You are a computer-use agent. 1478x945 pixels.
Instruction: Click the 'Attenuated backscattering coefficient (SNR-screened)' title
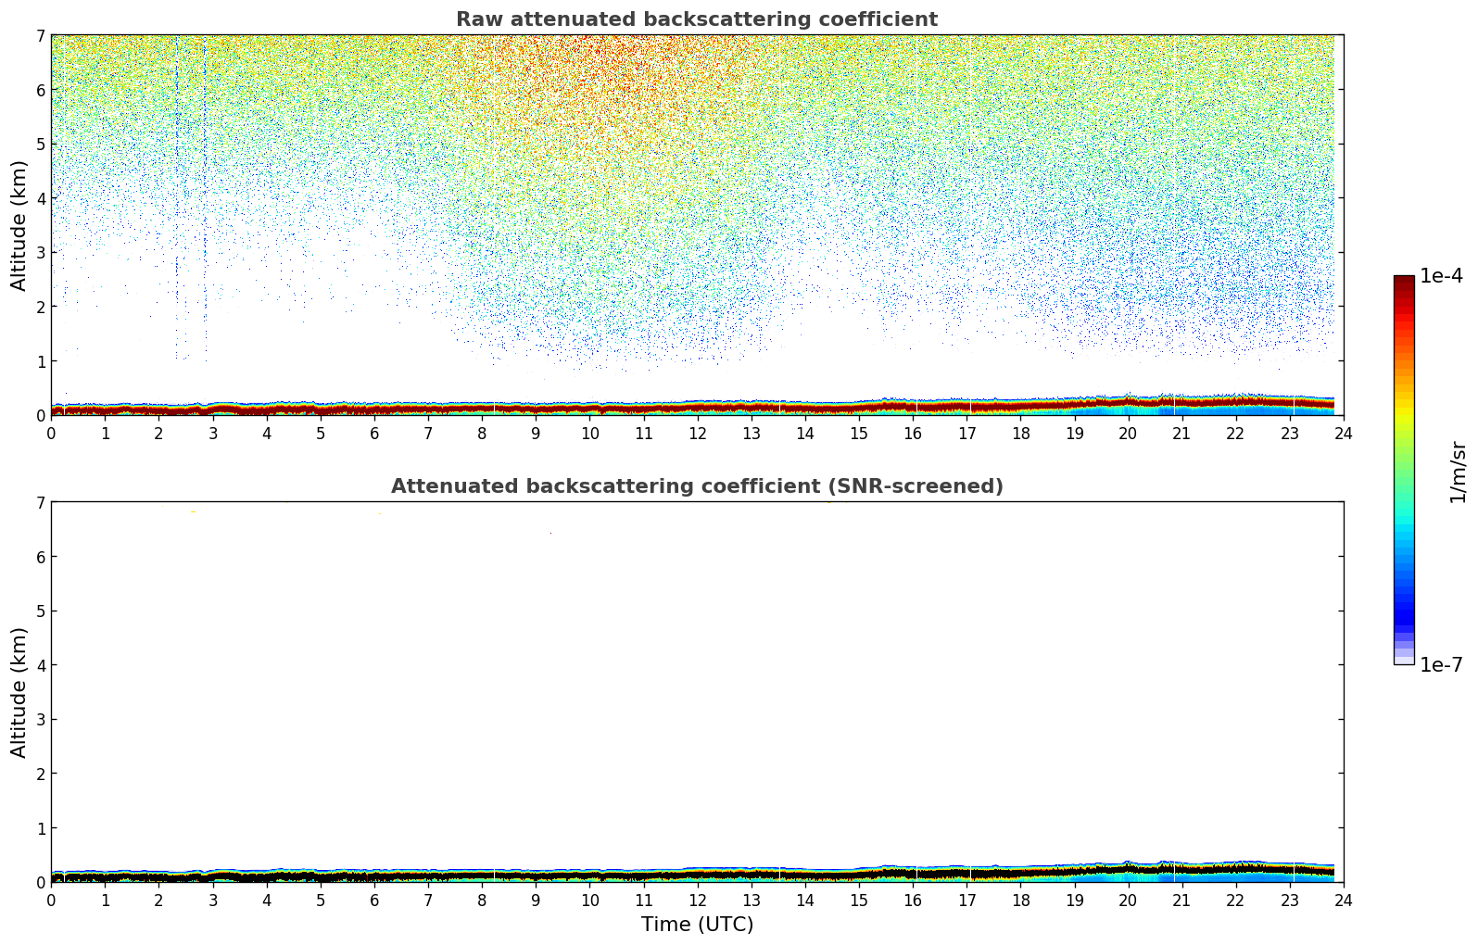coord(697,486)
